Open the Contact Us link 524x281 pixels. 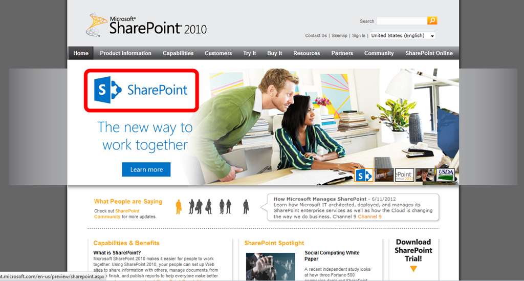tap(316, 36)
